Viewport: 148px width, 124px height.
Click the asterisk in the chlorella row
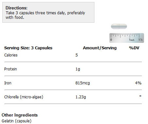140,96
